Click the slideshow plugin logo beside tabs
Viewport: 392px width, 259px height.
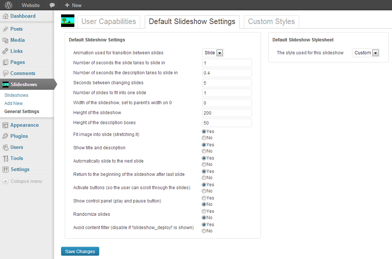coord(68,21)
